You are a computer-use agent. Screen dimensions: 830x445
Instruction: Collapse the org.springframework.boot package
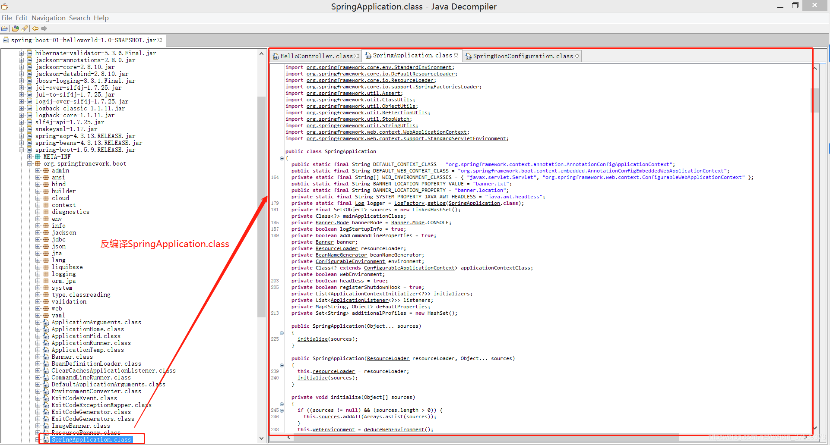tap(30, 164)
